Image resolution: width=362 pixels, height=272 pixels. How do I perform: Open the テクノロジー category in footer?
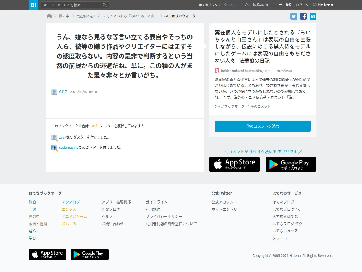pos(72,202)
